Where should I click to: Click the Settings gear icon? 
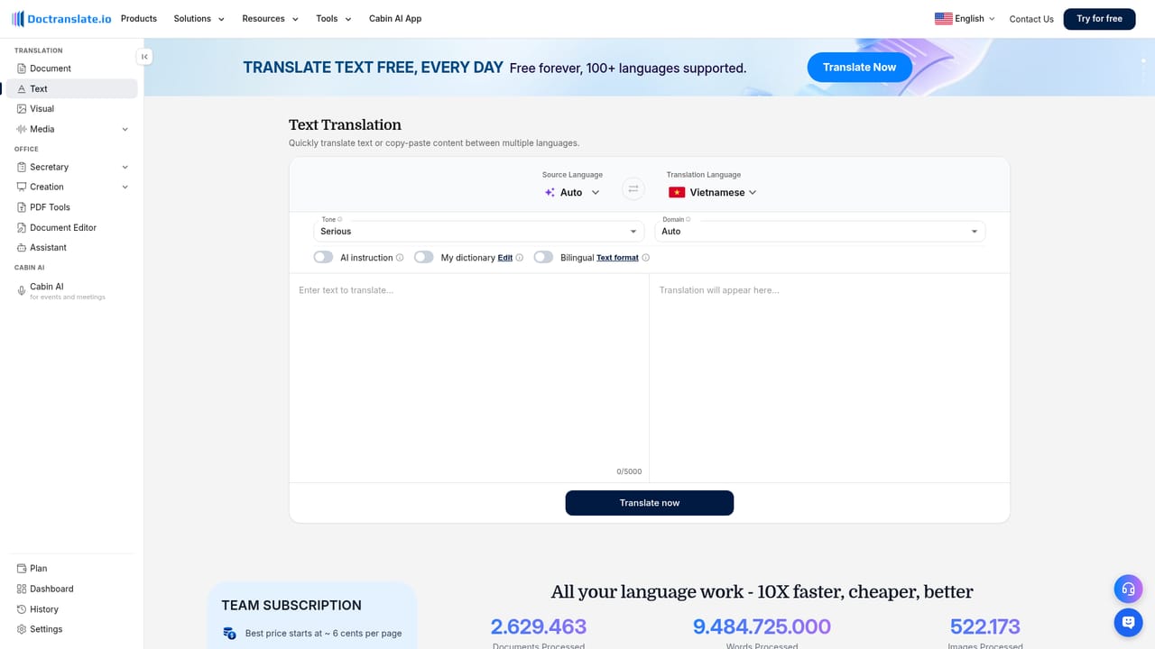pyautogui.click(x=22, y=629)
